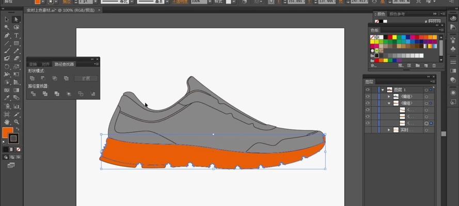The width and height of the screenshot is (459, 206).
Task: Select the Scale tool
Action: [x=17, y=67]
